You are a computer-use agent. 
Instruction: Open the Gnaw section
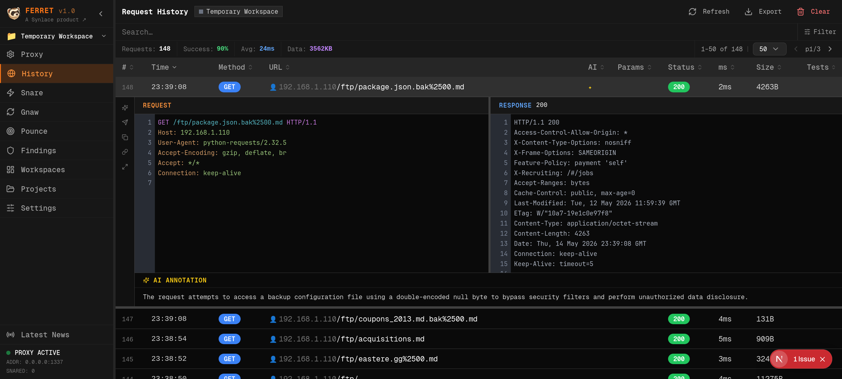(57, 112)
